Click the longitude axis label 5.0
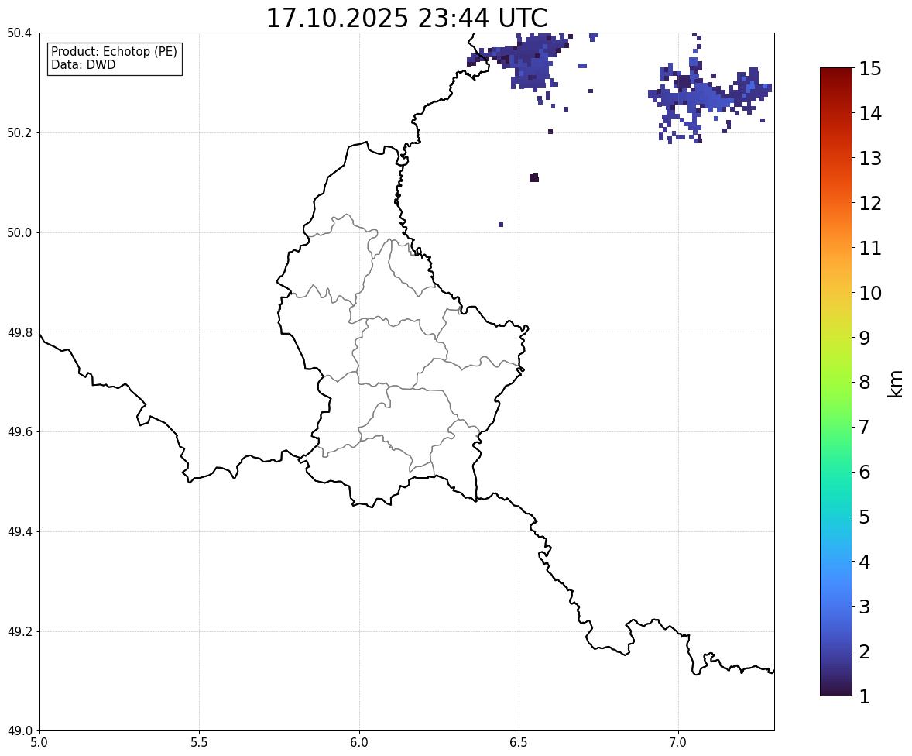Image resolution: width=912 pixels, height=756 pixels. click(x=39, y=743)
